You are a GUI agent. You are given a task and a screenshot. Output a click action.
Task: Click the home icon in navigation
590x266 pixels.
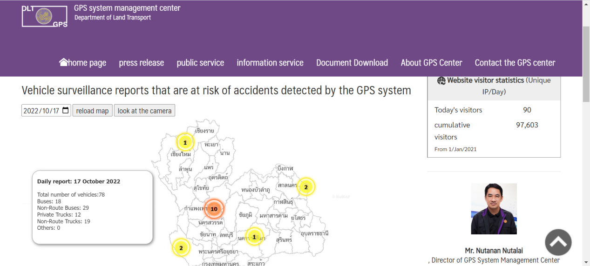(x=64, y=62)
